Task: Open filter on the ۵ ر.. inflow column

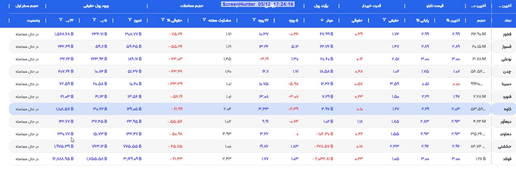Action: 94,20
